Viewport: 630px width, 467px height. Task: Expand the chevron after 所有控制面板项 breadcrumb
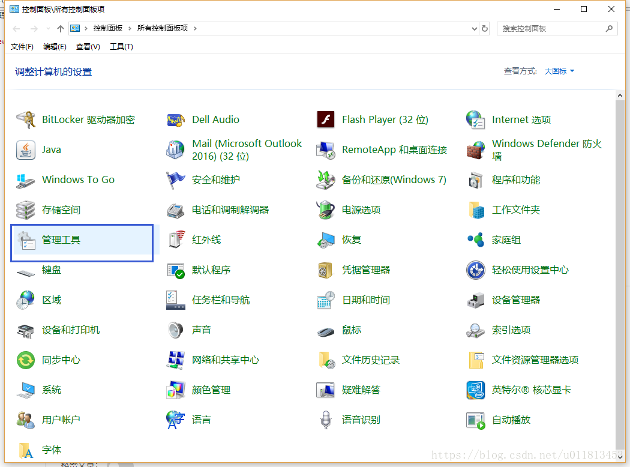[195, 29]
